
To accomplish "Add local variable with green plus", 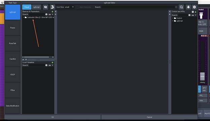I will coord(53,63).
